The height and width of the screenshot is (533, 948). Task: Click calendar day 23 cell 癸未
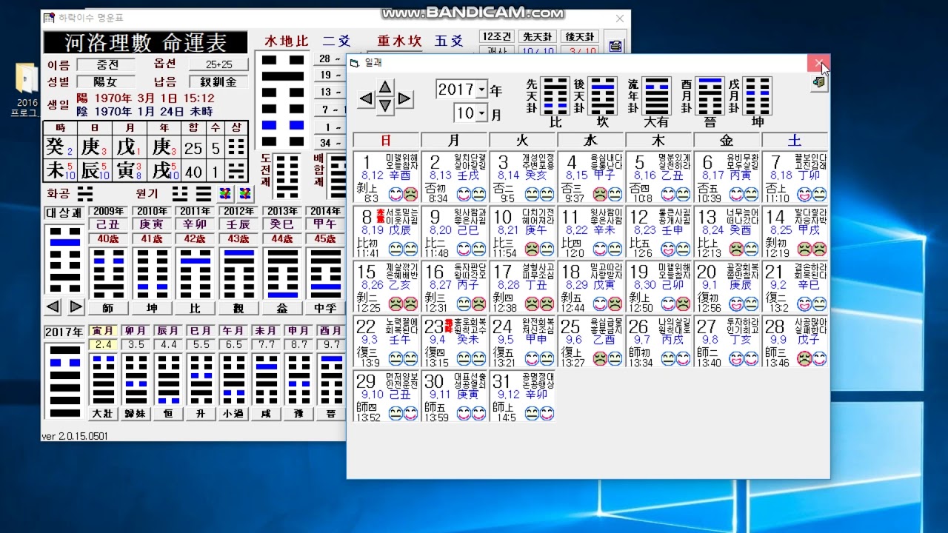(454, 342)
